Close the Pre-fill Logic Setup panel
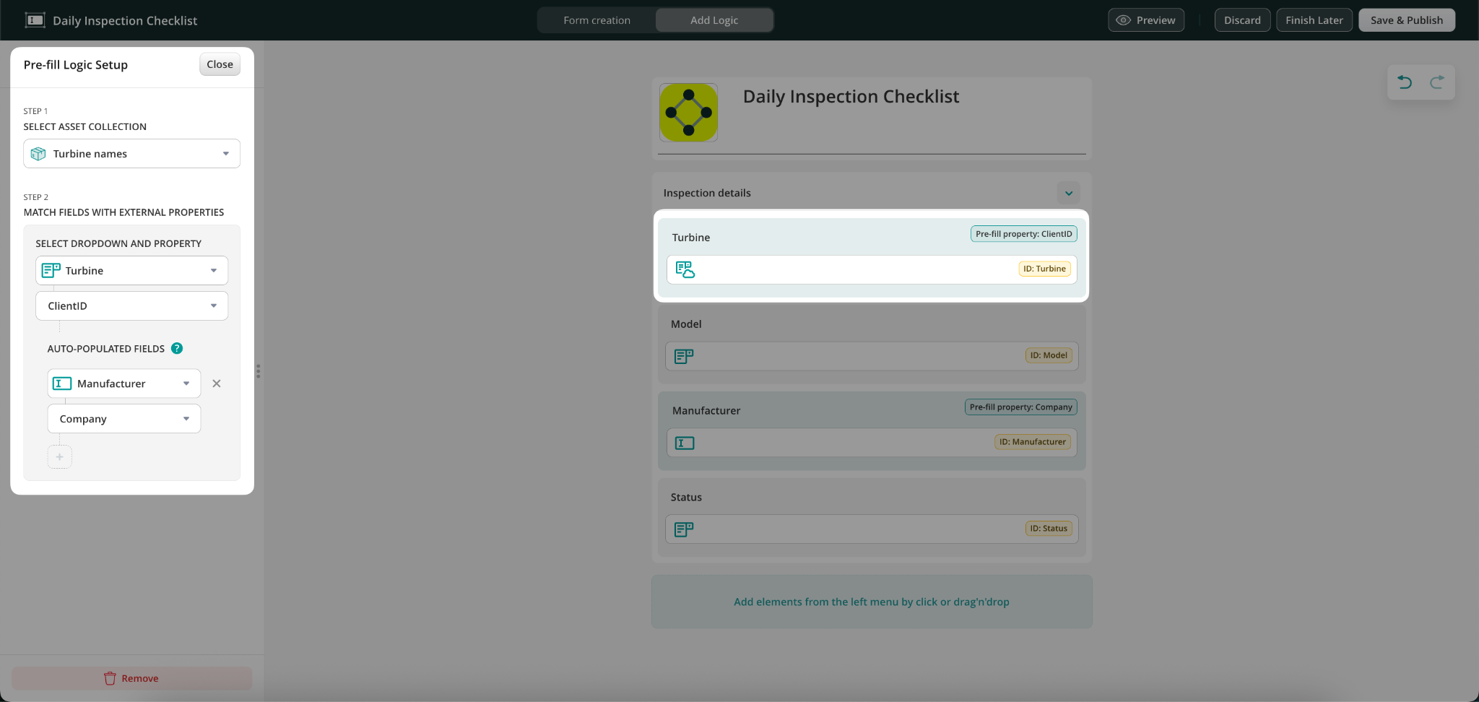The image size is (1479, 702). [x=220, y=64]
